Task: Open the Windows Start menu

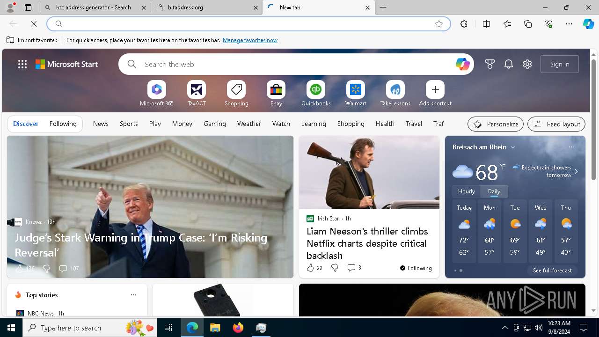Action: coord(11,328)
